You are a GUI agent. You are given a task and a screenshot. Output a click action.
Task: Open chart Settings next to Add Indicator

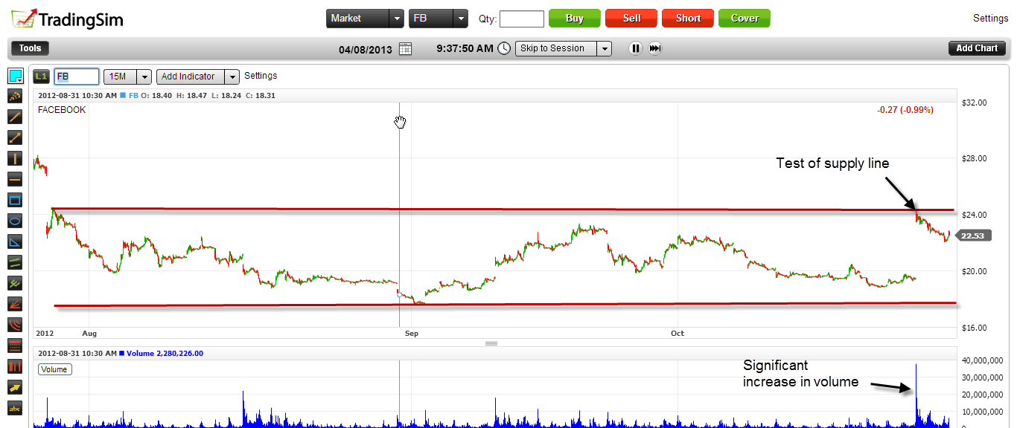click(x=261, y=76)
